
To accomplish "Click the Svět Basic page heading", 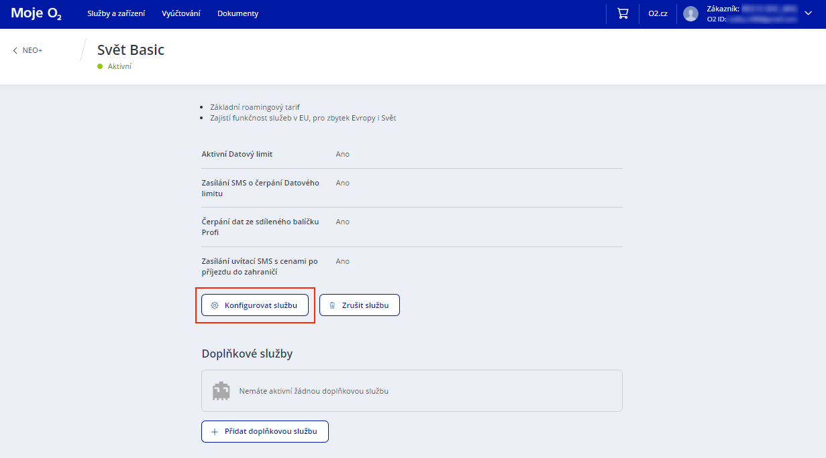I will (131, 50).
